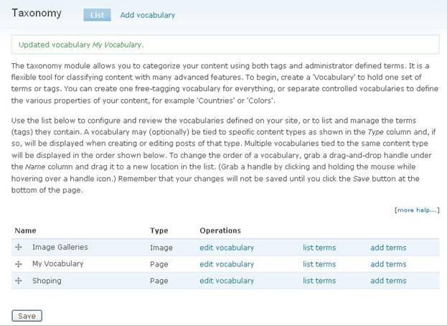Open the more help link
The width and height of the screenshot is (447, 326).
[416, 210]
